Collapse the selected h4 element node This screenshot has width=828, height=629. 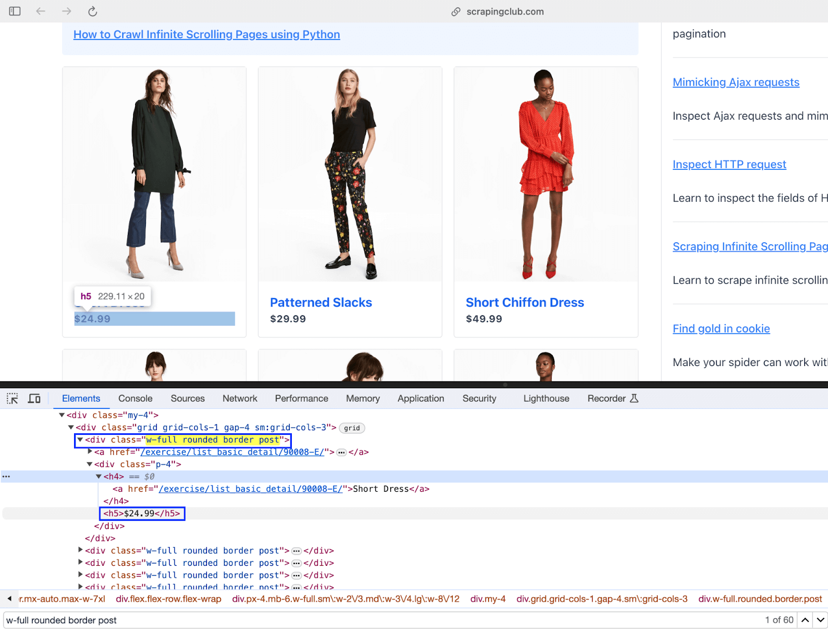pos(99,477)
